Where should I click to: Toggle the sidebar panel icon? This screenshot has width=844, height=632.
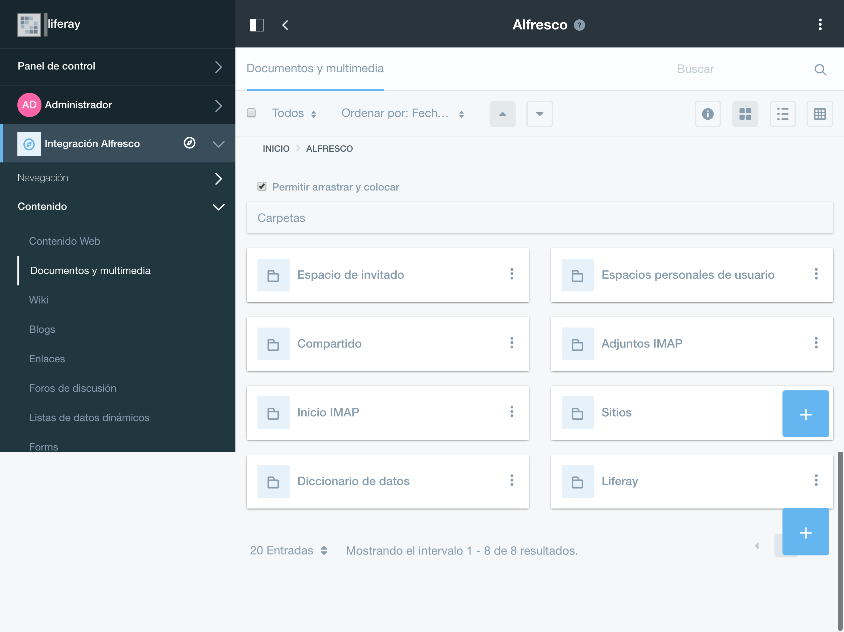pyautogui.click(x=257, y=25)
